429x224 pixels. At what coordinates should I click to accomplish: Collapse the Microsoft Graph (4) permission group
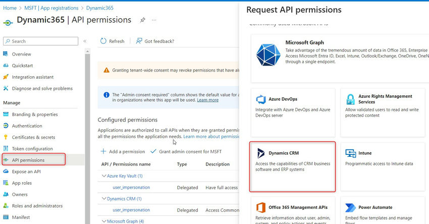pos(104,221)
